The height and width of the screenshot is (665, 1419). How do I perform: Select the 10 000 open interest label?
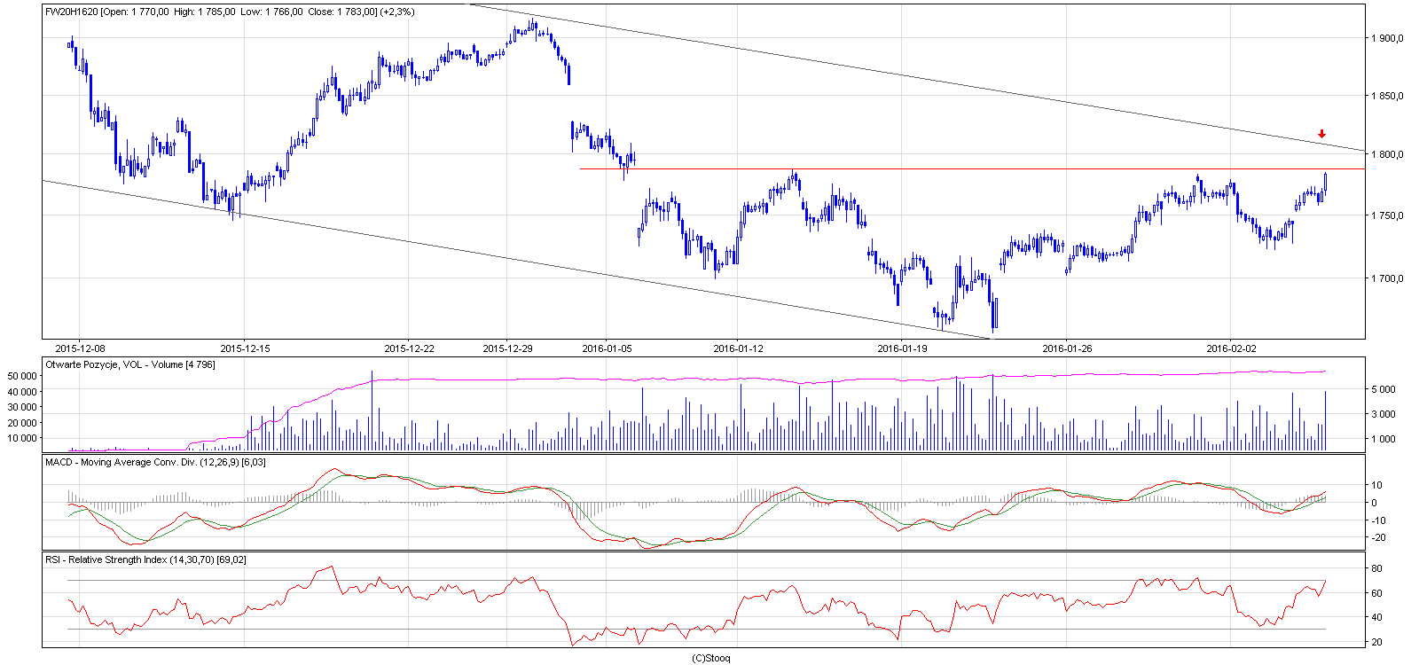[x=22, y=438]
